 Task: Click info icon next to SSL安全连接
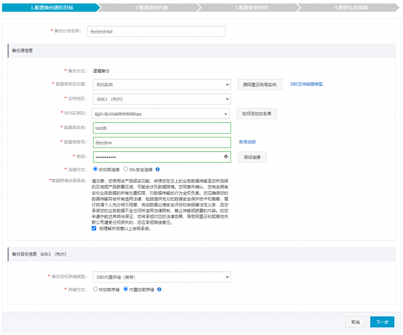click(158, 169)
